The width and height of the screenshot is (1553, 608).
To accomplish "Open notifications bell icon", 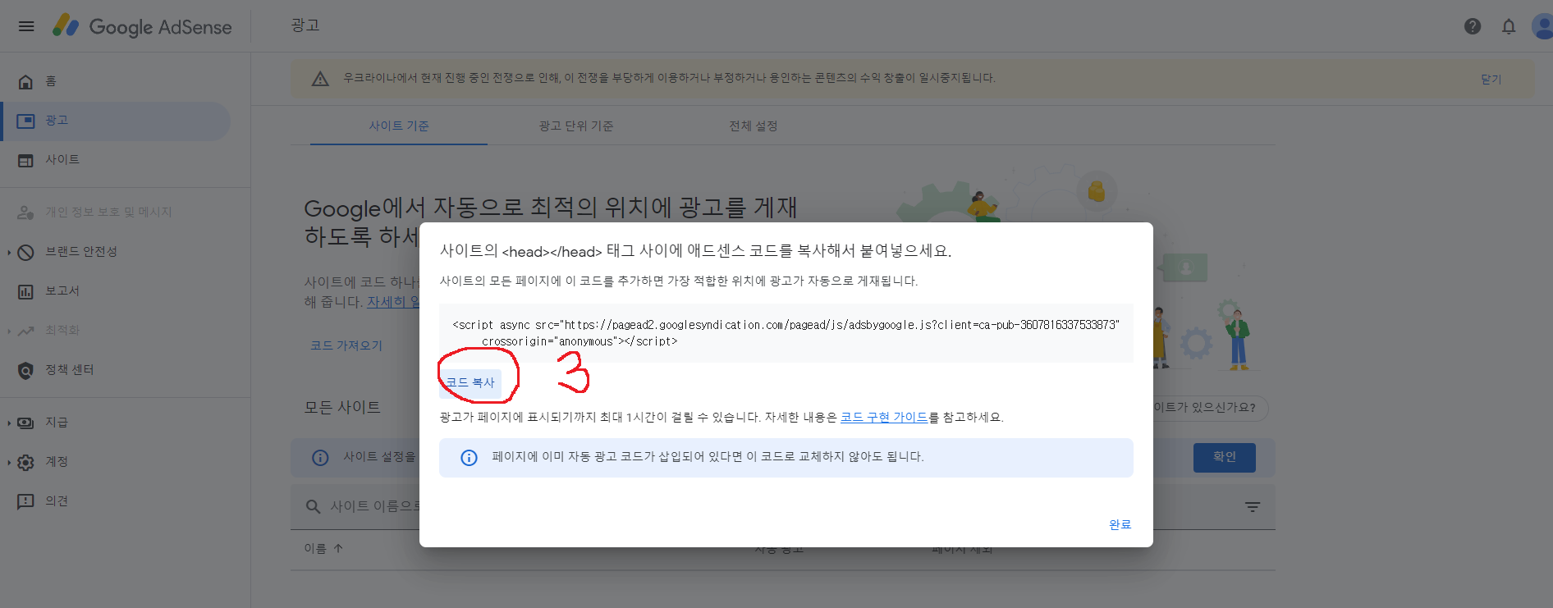I will click(1509, 26).
